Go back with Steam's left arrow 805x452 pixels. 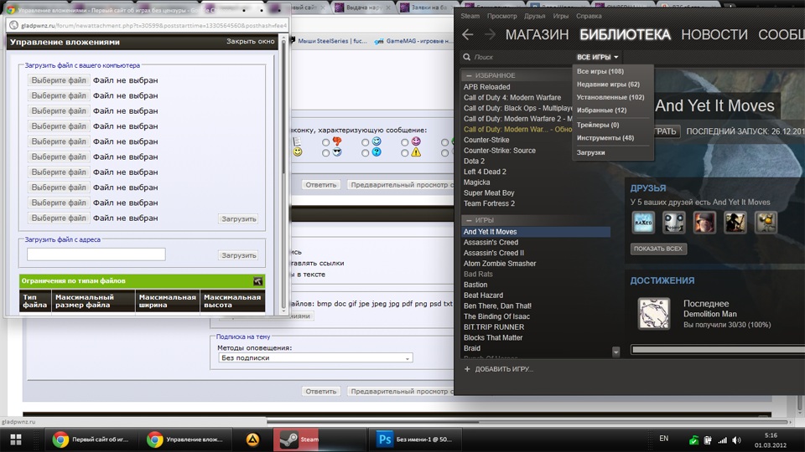(468, 34)
